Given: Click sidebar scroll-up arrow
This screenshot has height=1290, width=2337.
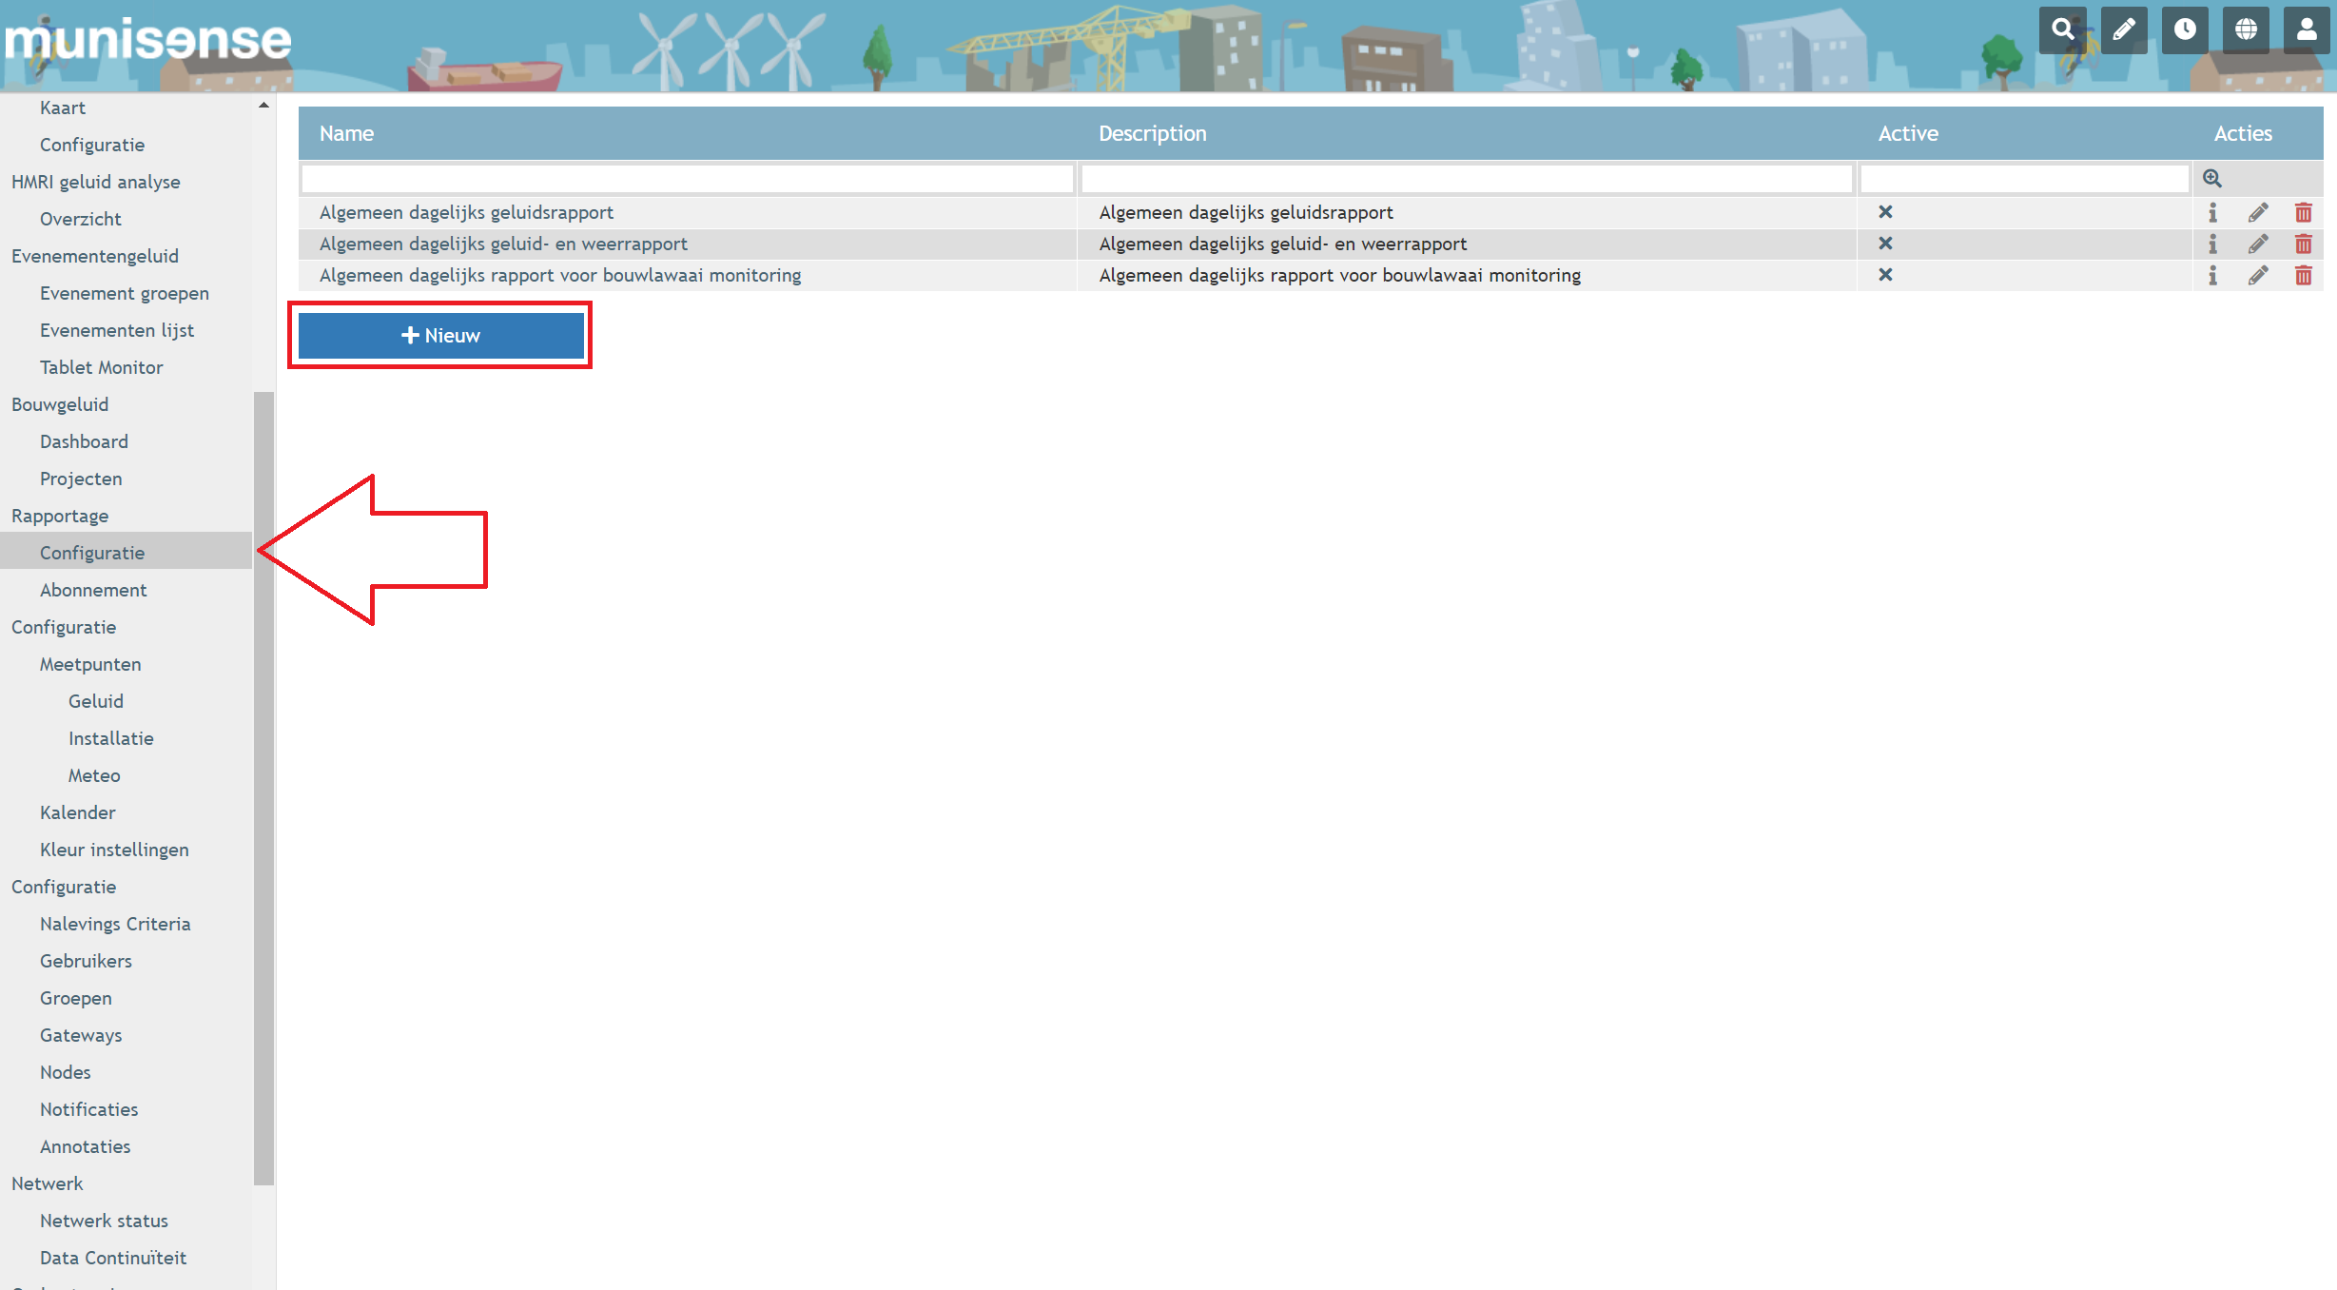Looking at the screenshot, I should click(263, 106).
